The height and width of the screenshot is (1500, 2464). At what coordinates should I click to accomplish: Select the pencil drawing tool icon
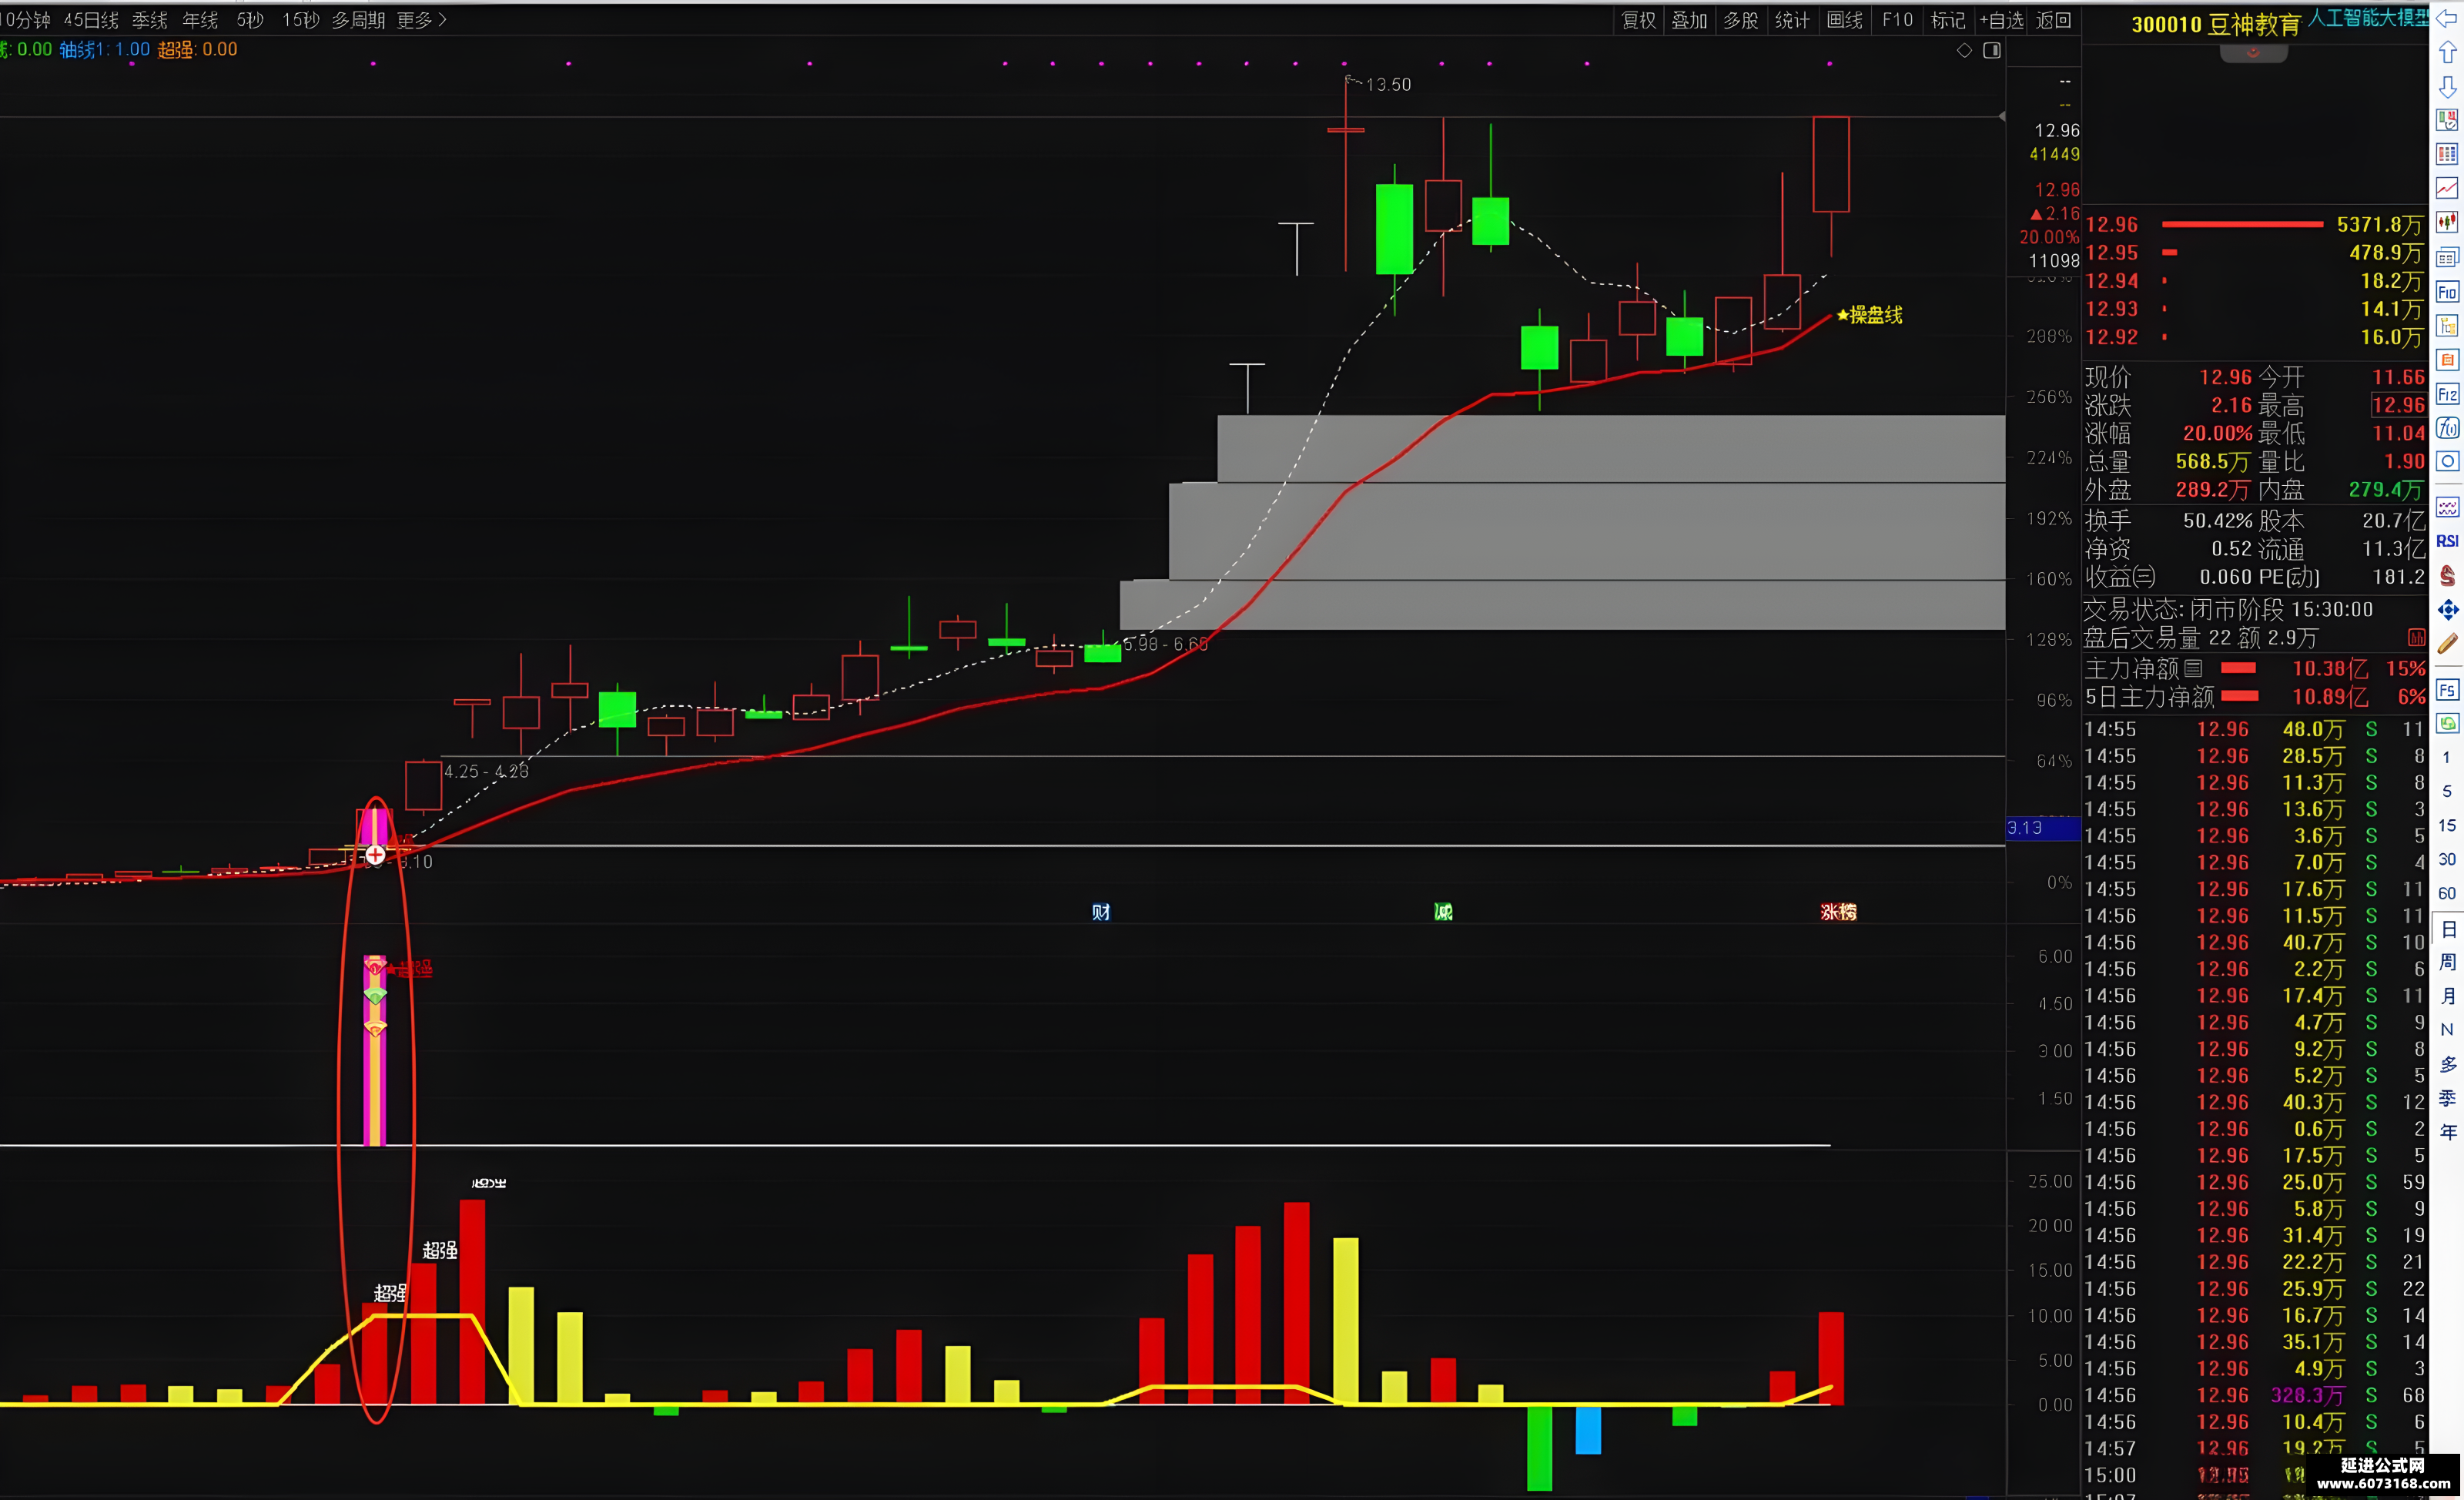click(2446, 645)
